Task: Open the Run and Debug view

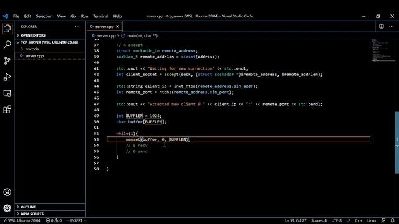Action: click(x=7, y=77)
